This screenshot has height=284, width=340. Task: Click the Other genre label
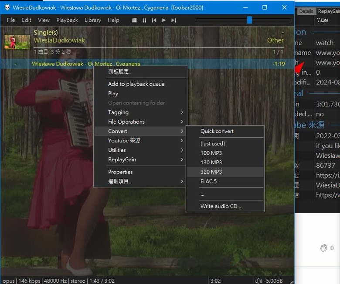[275, 40]
